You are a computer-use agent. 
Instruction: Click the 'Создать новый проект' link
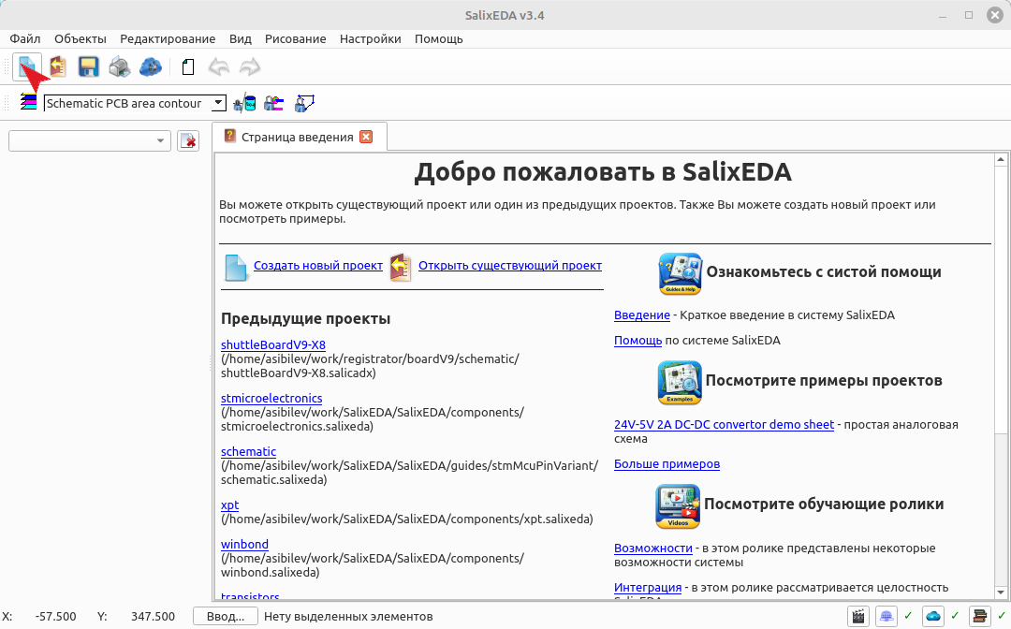click(318, 265)
